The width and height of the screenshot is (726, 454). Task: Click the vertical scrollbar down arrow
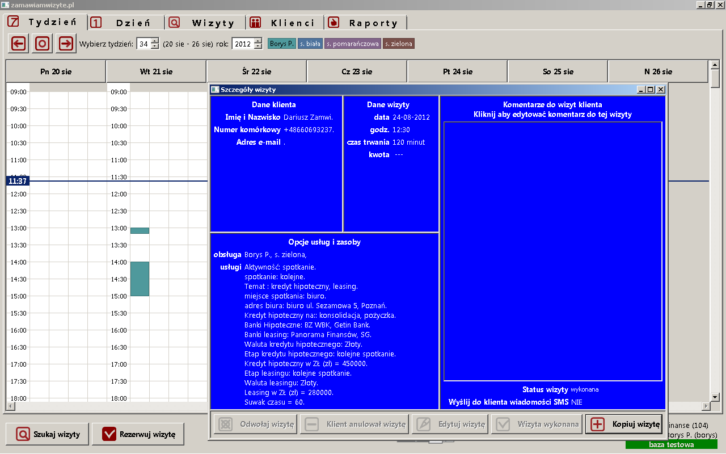(x=715, y=397)
